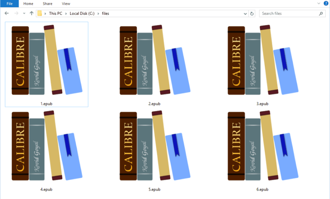Open the Share ribbon tab
Screen dimensions: 330x199
point(47,3)
